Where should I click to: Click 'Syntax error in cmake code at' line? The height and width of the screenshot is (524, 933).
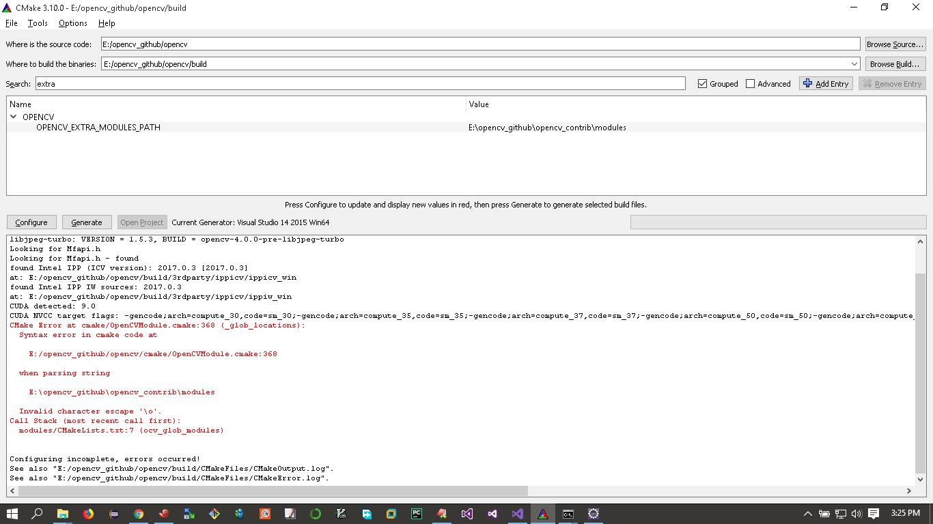(88, 335)
